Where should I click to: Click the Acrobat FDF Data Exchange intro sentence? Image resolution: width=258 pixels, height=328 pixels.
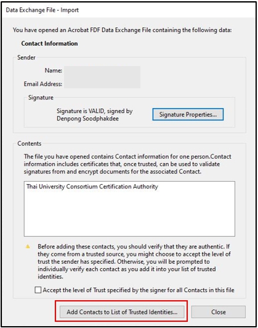[x=122, y=30]
